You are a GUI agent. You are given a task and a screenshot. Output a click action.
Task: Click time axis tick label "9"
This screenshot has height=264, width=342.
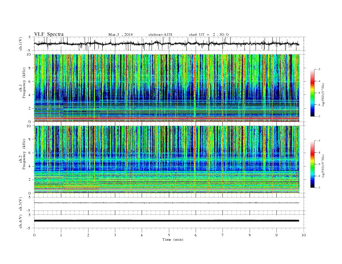point(276,235)
